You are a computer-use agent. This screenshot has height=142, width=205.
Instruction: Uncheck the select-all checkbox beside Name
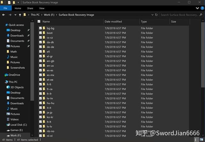39,21
